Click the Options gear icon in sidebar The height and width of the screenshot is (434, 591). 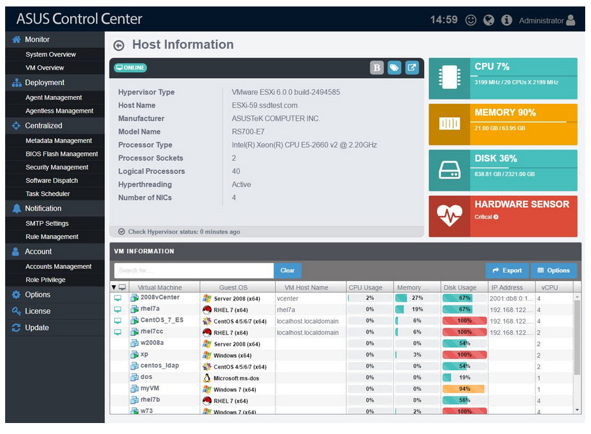tap(16, 295)
